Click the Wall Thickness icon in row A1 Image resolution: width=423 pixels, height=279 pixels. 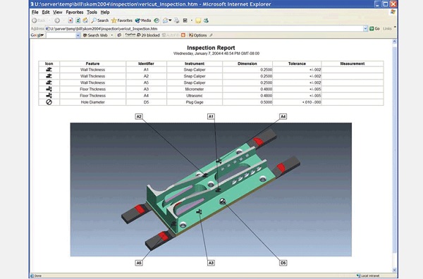(49, 70)
